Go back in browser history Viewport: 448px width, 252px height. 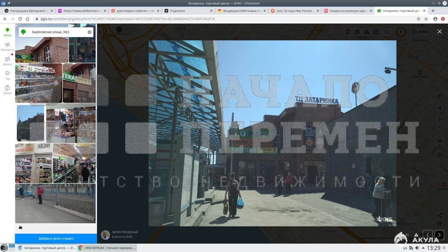pos(5,19)
